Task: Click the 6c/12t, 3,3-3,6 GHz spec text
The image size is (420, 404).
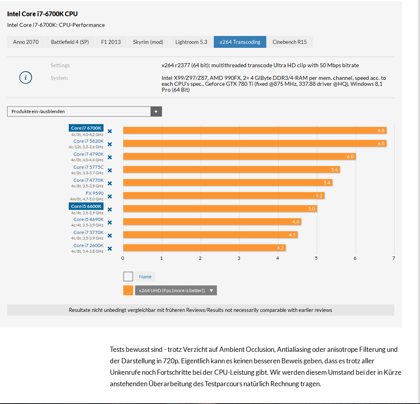Action: tap(86, 147)
